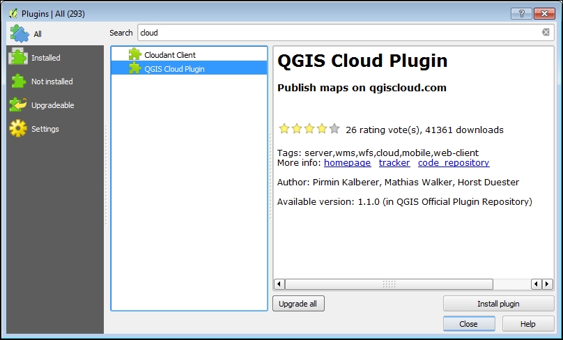Image resolution: width=563 pixels, height=340 pixels.
Task: Click the Help button at the bottom
Action: pos(528,324)
